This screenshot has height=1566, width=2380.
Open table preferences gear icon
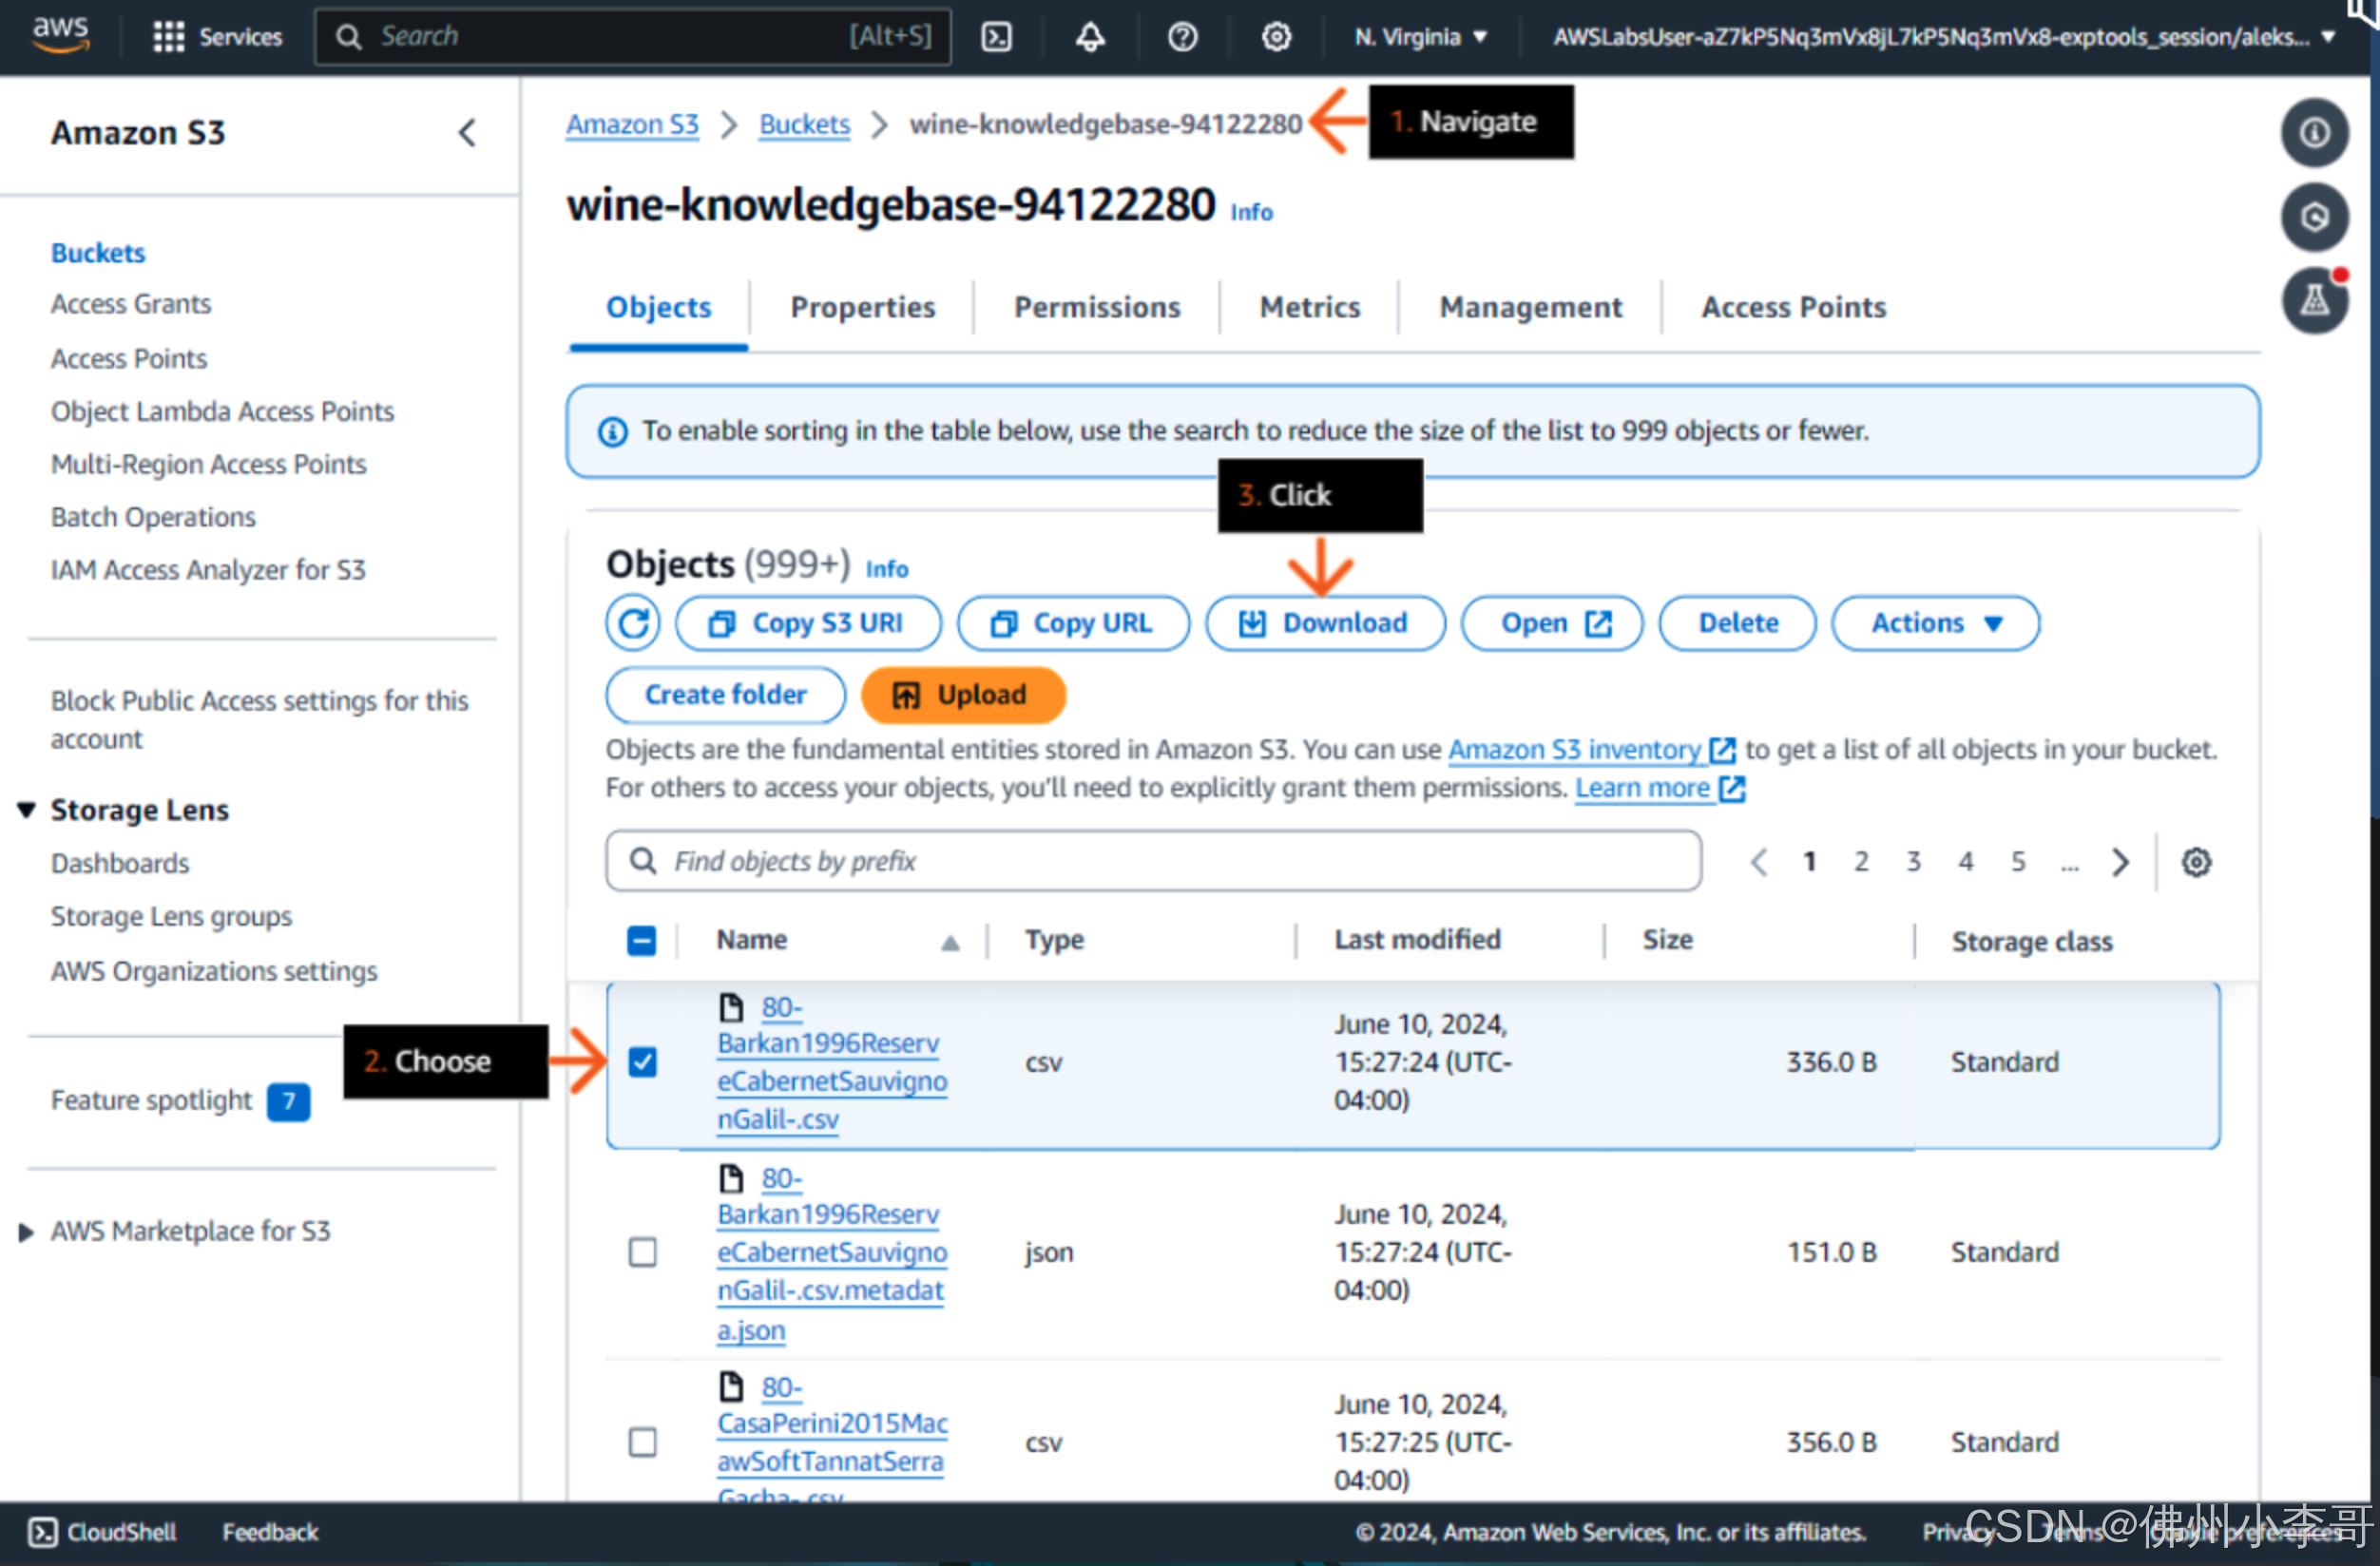pos(2195,861)
